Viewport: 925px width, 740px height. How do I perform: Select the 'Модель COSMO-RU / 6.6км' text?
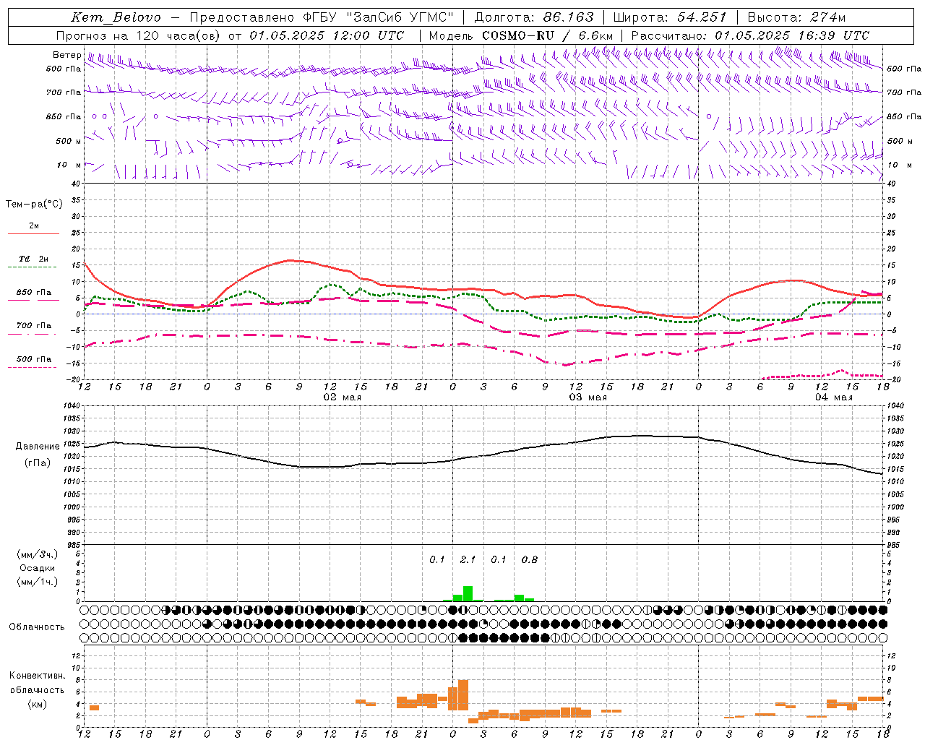point(521,35)
